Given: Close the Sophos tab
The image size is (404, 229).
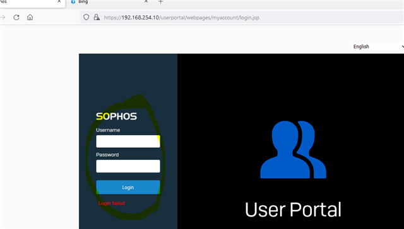Looking at the screenshot, I should click(59, 1).
